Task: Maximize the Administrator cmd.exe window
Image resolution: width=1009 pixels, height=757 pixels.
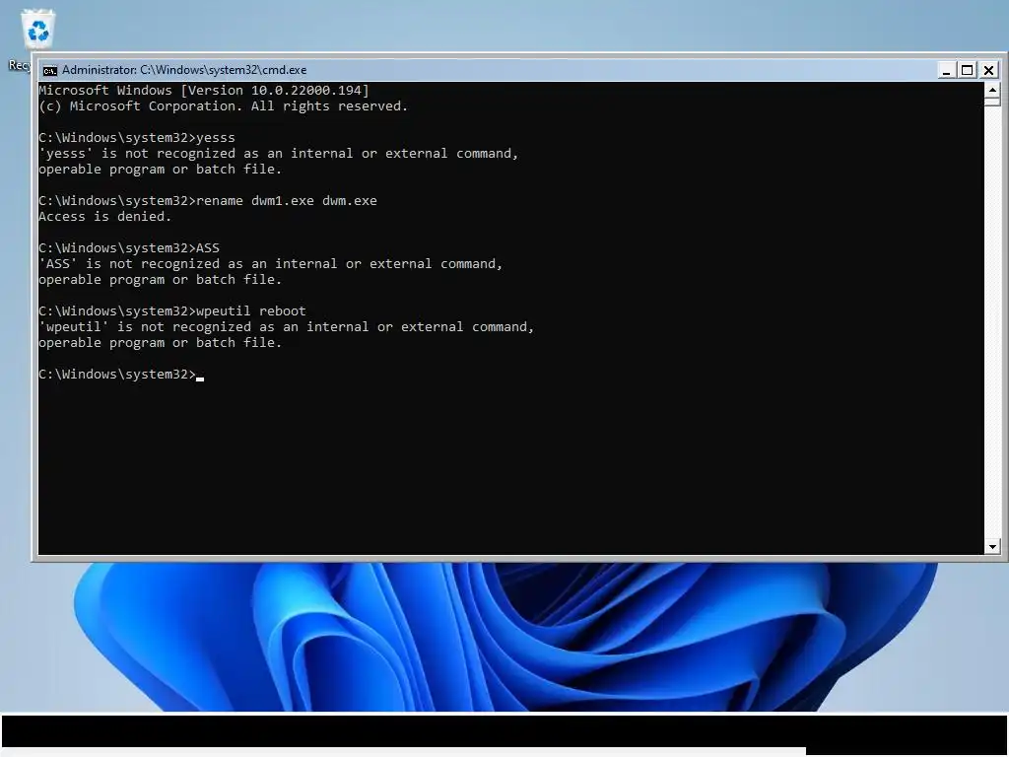Action: [x=968, y=70]
